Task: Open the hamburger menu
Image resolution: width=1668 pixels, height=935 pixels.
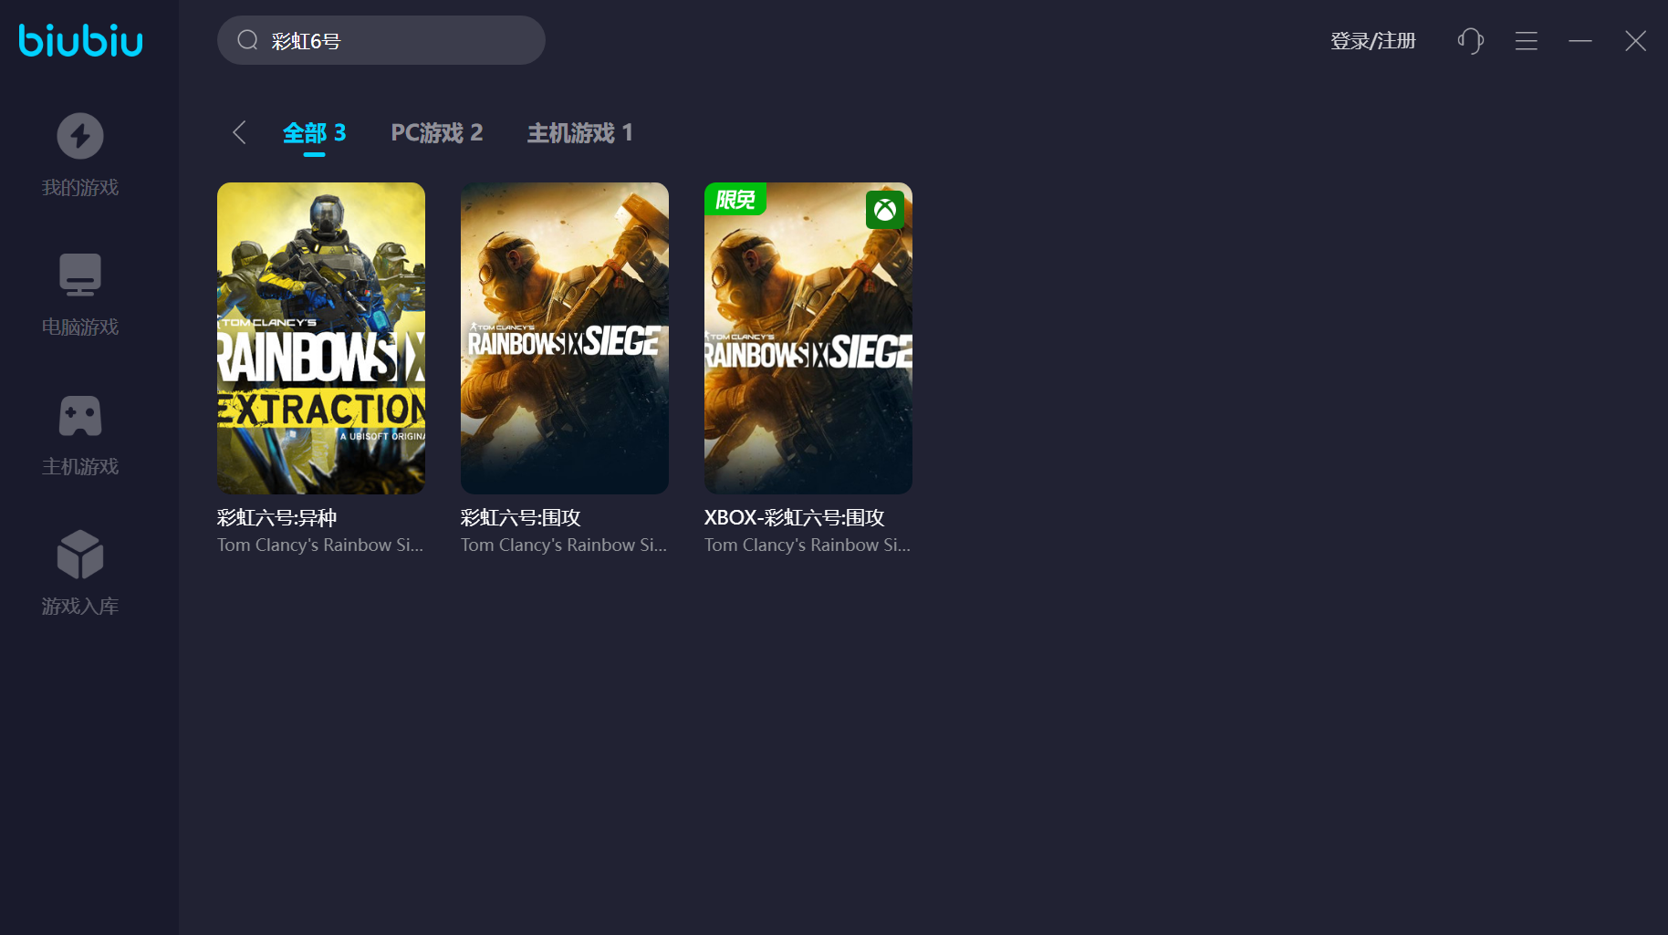Action: (x=1526, y=41)
